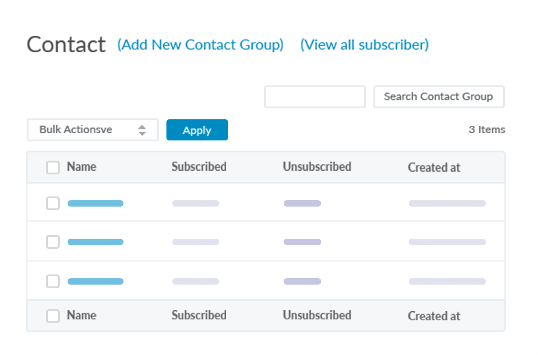Open the third row's contact group name
Image resolution: width=538 pixels, height=358 pixels.
point(95,281)
